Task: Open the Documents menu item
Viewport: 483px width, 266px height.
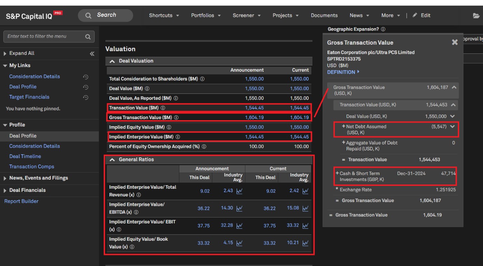Action: tap(324, 15)
